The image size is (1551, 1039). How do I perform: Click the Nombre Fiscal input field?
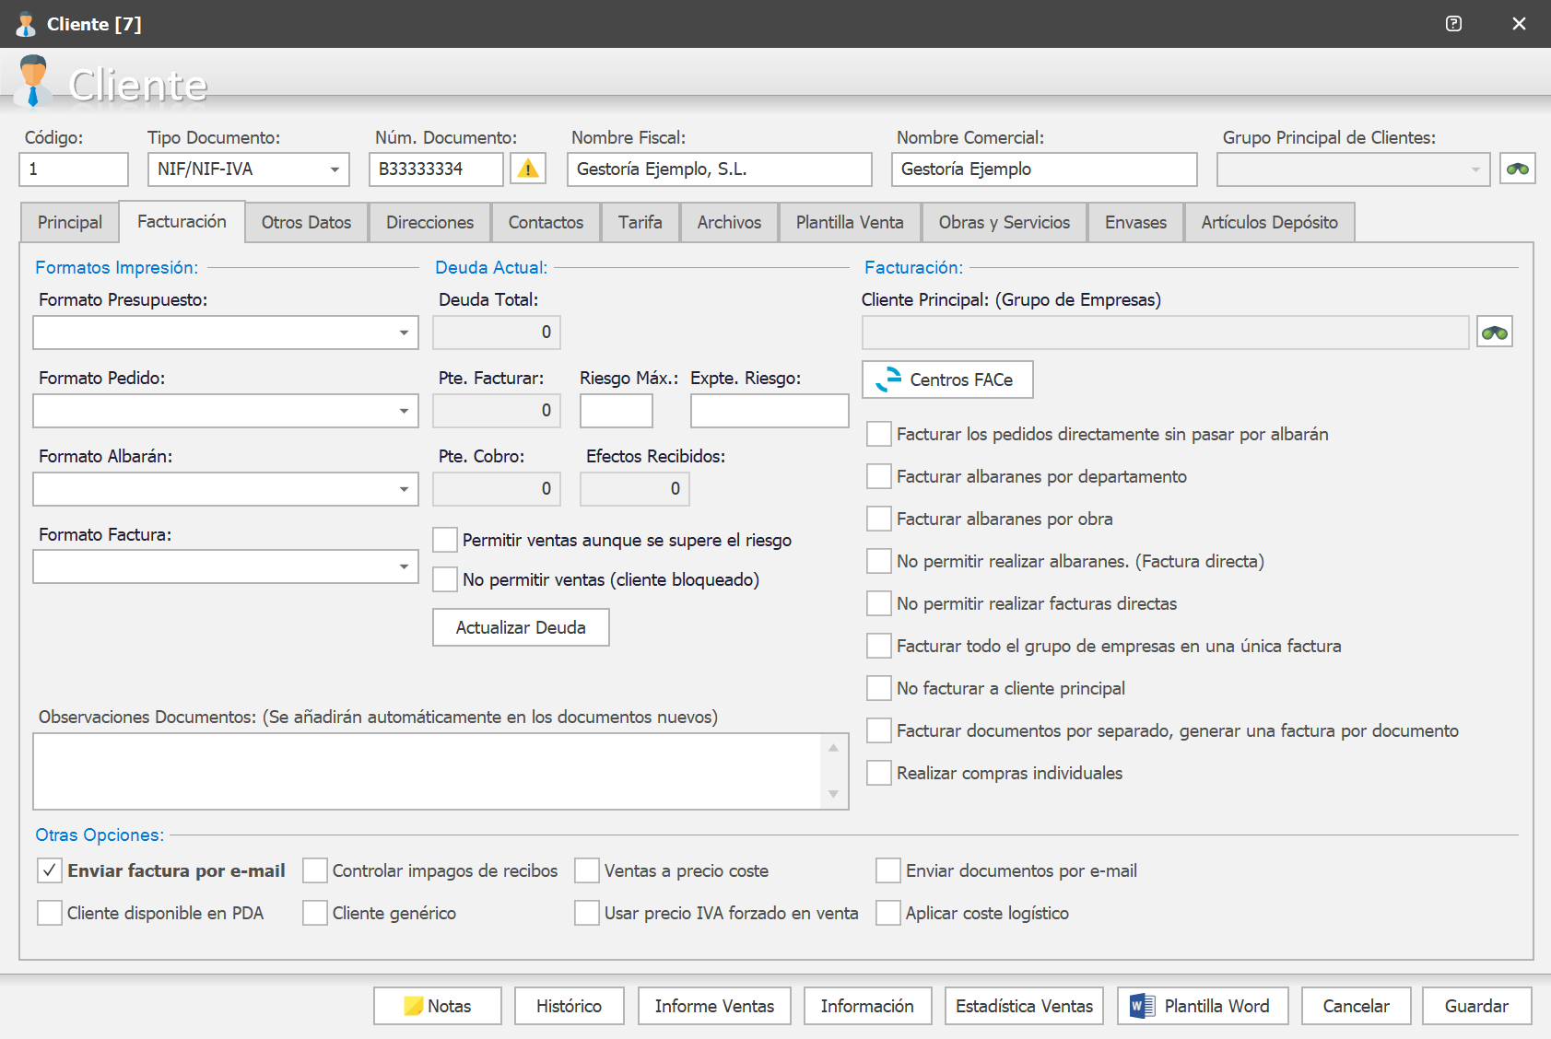pos(719,169)
